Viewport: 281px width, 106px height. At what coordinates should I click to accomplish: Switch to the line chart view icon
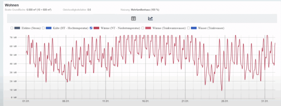point(150,18)
